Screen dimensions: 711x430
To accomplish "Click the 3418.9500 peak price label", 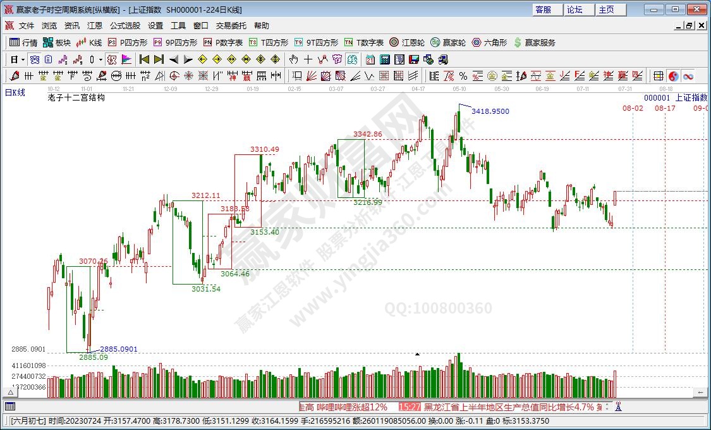I will 490,111.
